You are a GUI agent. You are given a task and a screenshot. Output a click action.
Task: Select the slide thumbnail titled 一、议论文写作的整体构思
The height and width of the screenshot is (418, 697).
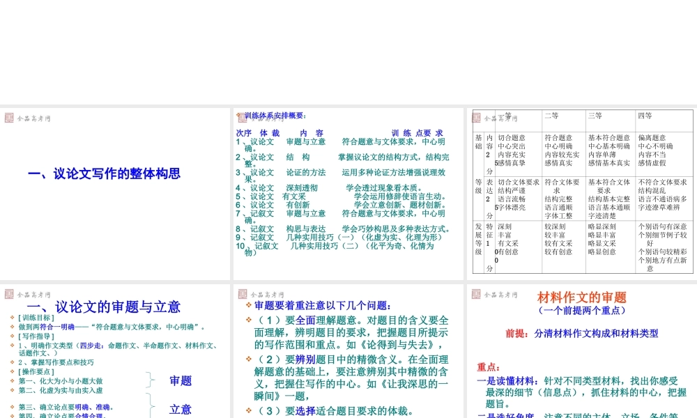pos(115,194)
